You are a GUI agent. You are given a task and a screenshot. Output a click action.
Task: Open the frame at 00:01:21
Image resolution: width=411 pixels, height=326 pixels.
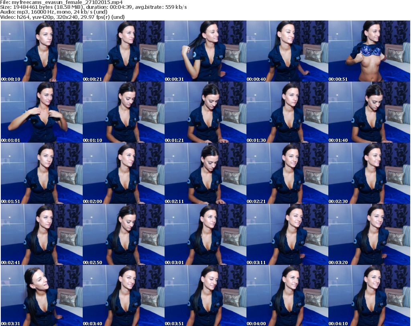coord(205,112)
